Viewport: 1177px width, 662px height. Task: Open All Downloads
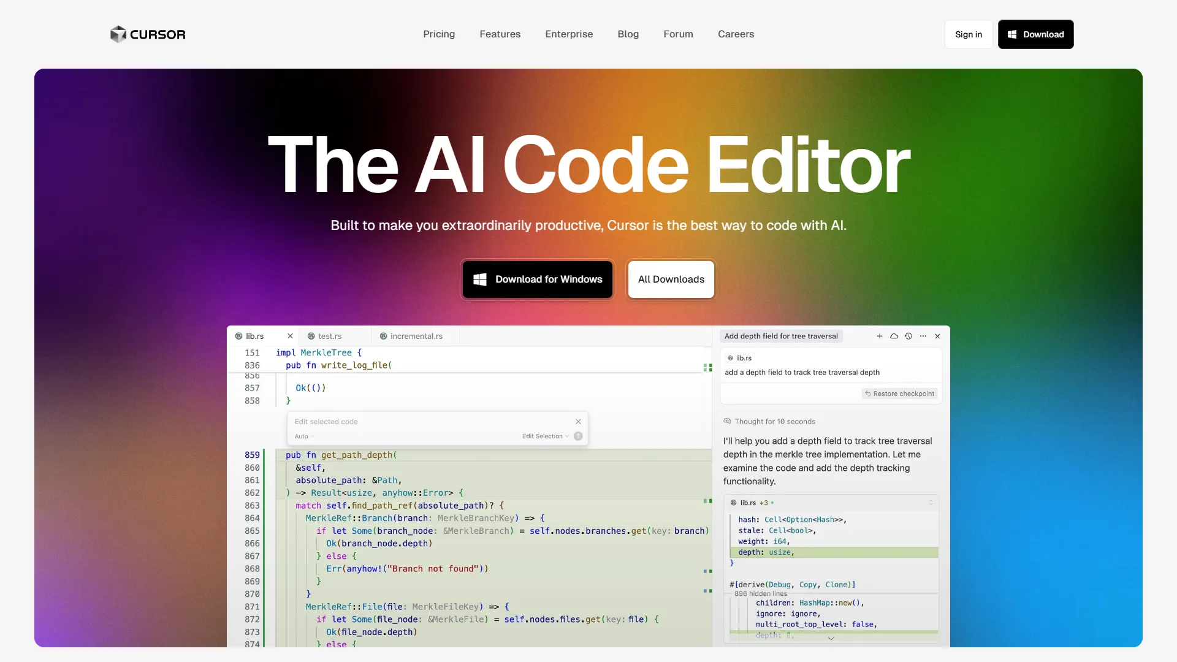coord(671,279)
